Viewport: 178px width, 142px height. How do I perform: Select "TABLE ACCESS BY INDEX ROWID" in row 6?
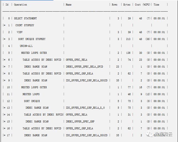[42, 60]
